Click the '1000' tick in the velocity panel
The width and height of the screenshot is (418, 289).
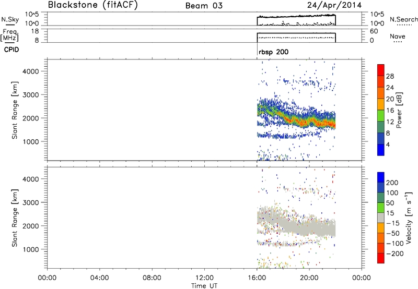[x=30, y=249]
